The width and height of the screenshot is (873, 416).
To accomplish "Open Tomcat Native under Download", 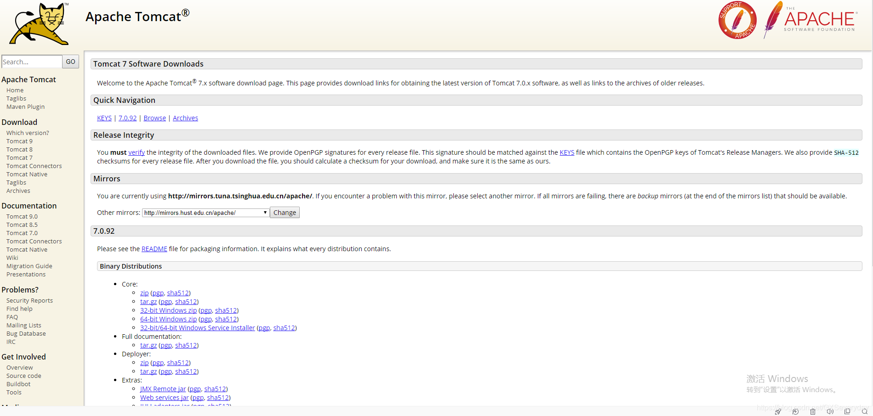I will [x=27, y=174].
